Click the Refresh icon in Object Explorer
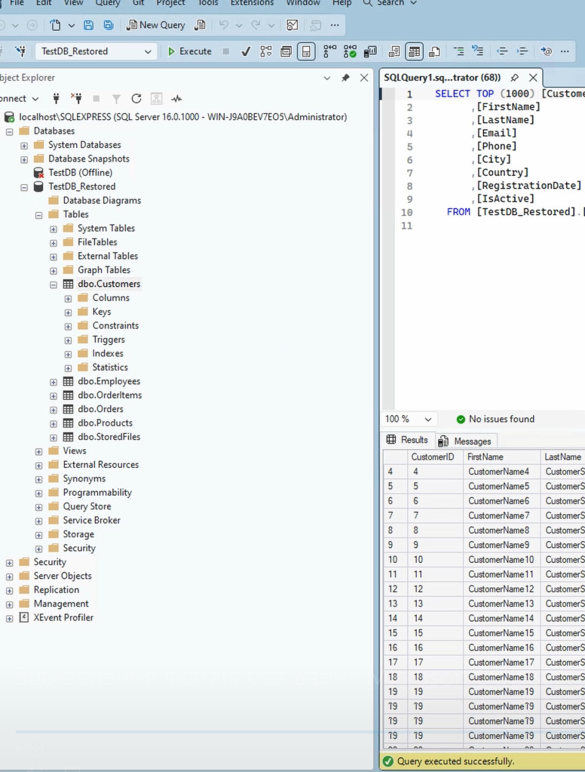The width and height of the screenshot is (585, 772). (x=136, y=99)
